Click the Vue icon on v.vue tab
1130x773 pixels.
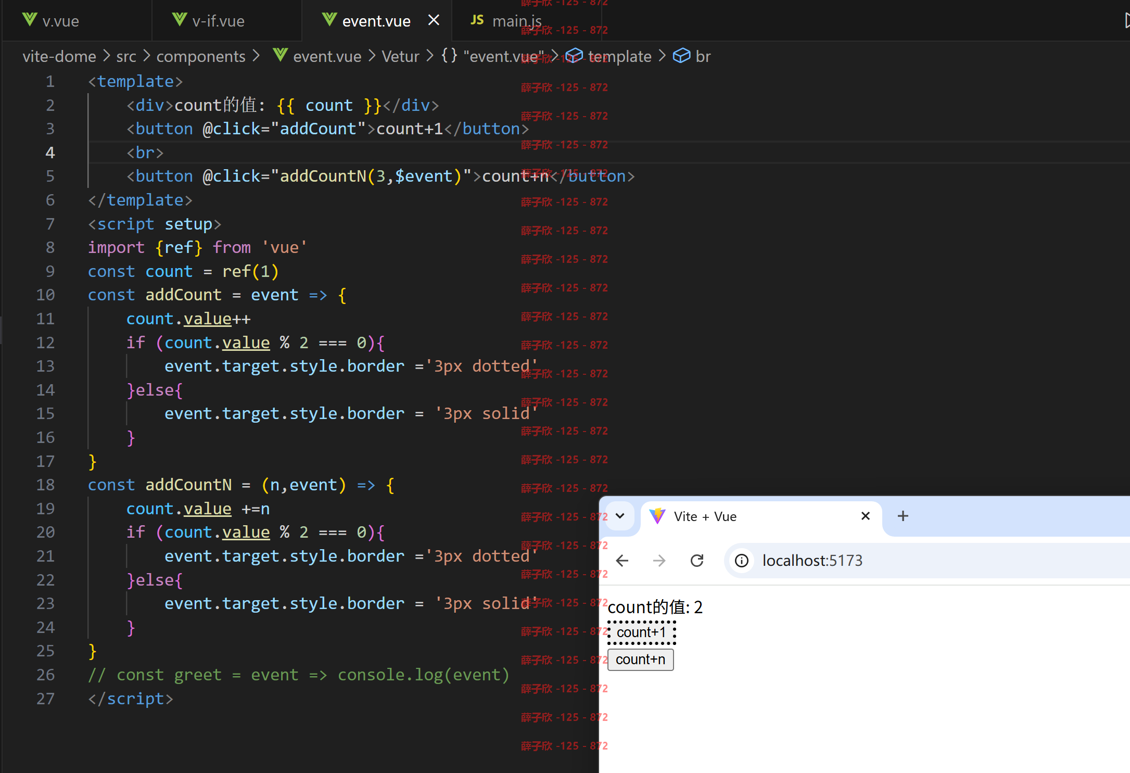click(x=30, y=20)
